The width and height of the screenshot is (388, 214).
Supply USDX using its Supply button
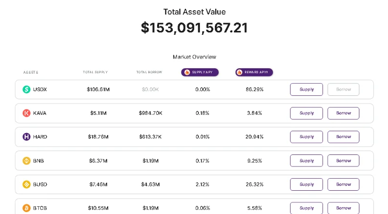click(x=307, y=90)
